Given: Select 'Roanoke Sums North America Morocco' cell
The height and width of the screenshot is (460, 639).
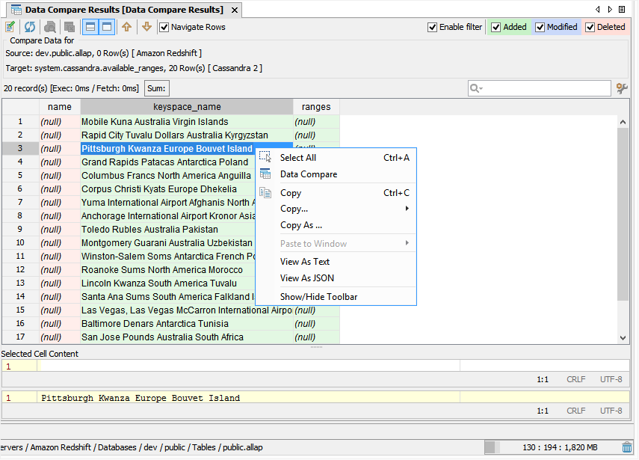Looking at the screenshot, I should [x=168, y=269].
